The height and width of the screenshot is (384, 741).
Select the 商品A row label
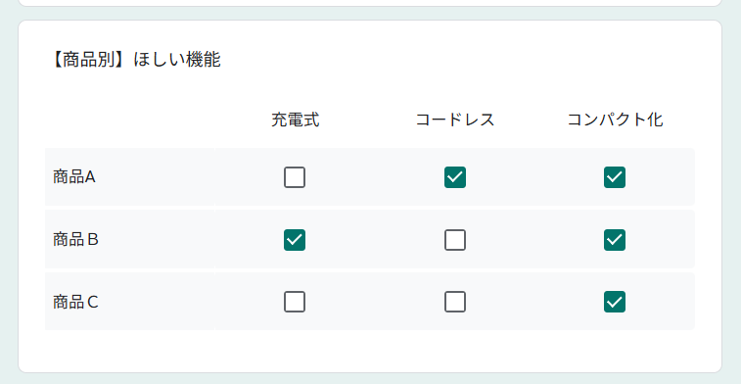pyautogui.click(x=74, y=177)
